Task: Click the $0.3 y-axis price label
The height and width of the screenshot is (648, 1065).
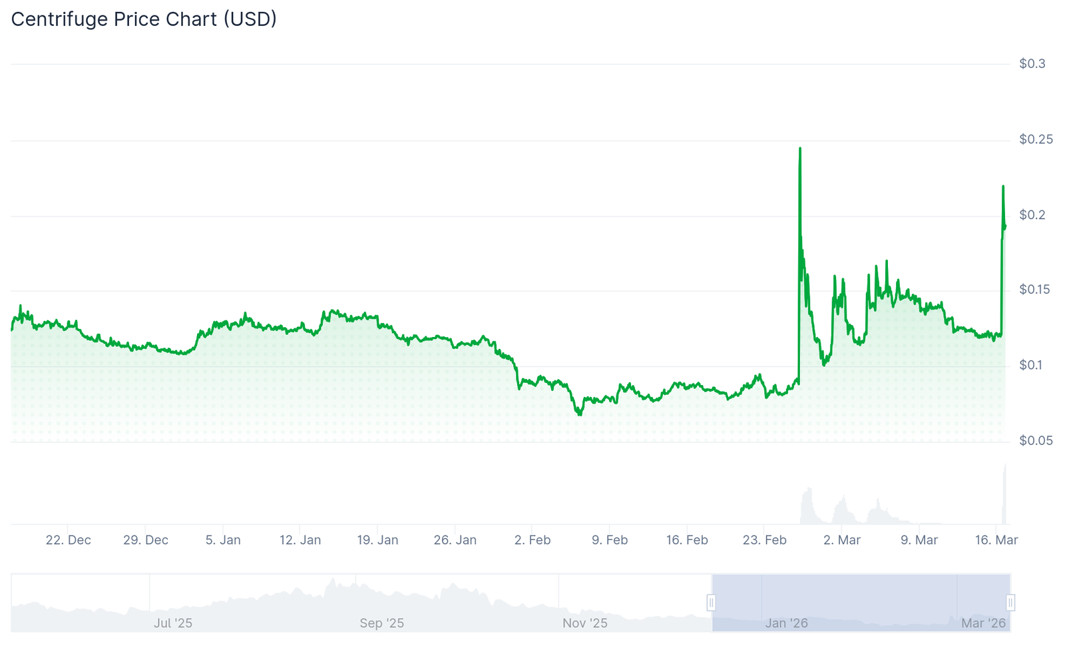Action: 1032,64
